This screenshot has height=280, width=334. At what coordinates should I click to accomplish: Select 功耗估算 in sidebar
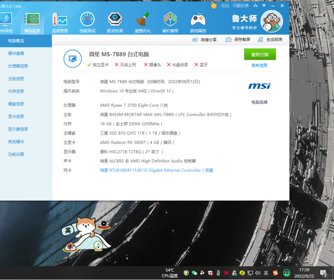pos(16,154)
